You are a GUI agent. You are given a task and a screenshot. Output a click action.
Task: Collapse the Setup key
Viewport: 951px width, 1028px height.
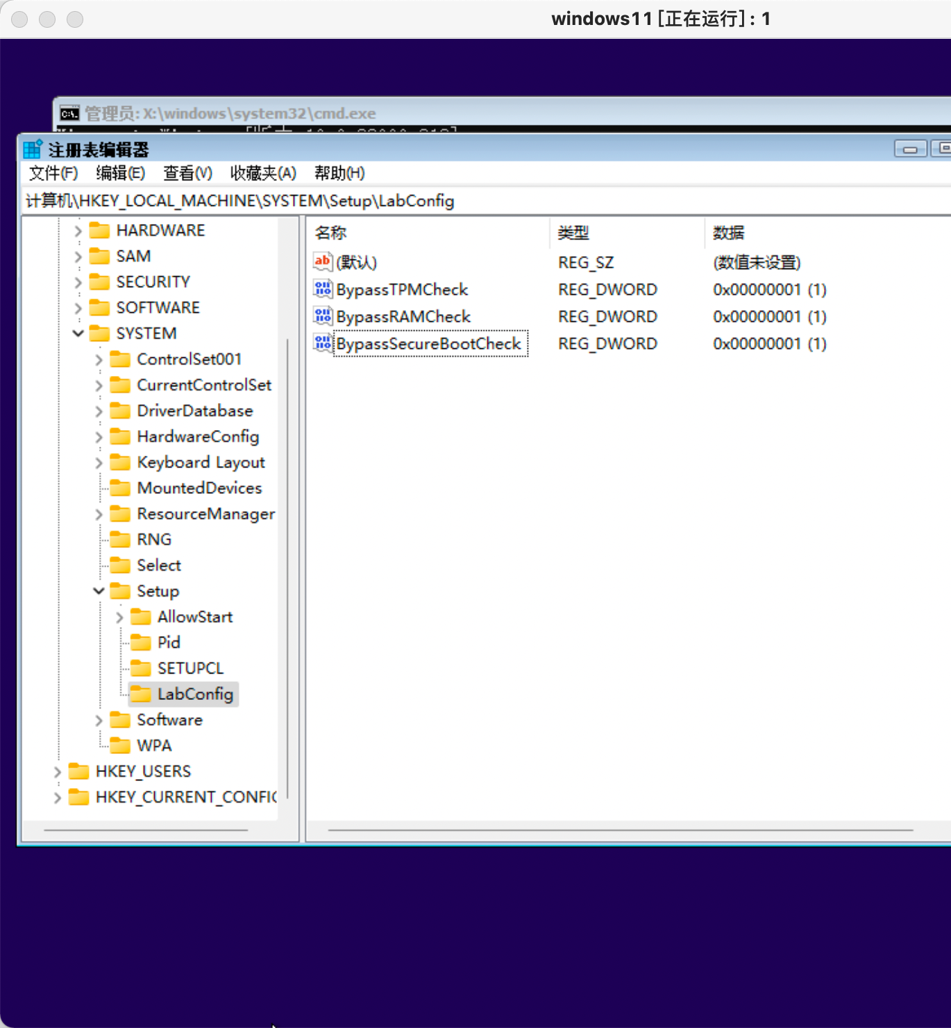99,591
